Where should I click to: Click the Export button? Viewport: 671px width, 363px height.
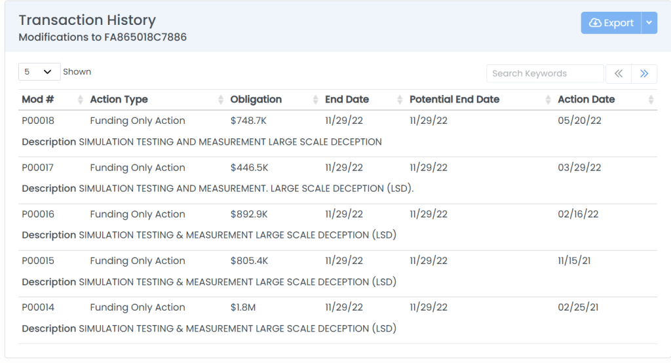click(611, 23)
